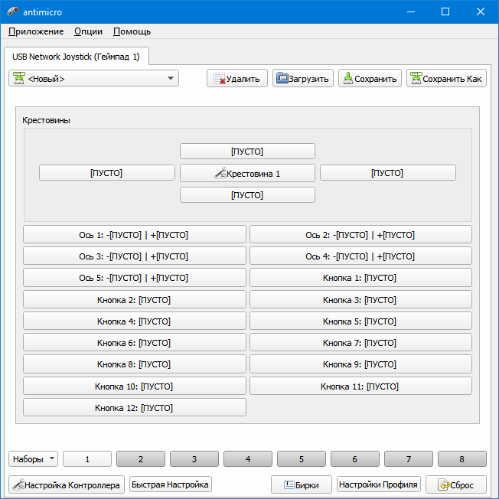Click Быстрая Настройка quick setup button
This screenshot has height=499, width=499.
[x=170, y=484]
